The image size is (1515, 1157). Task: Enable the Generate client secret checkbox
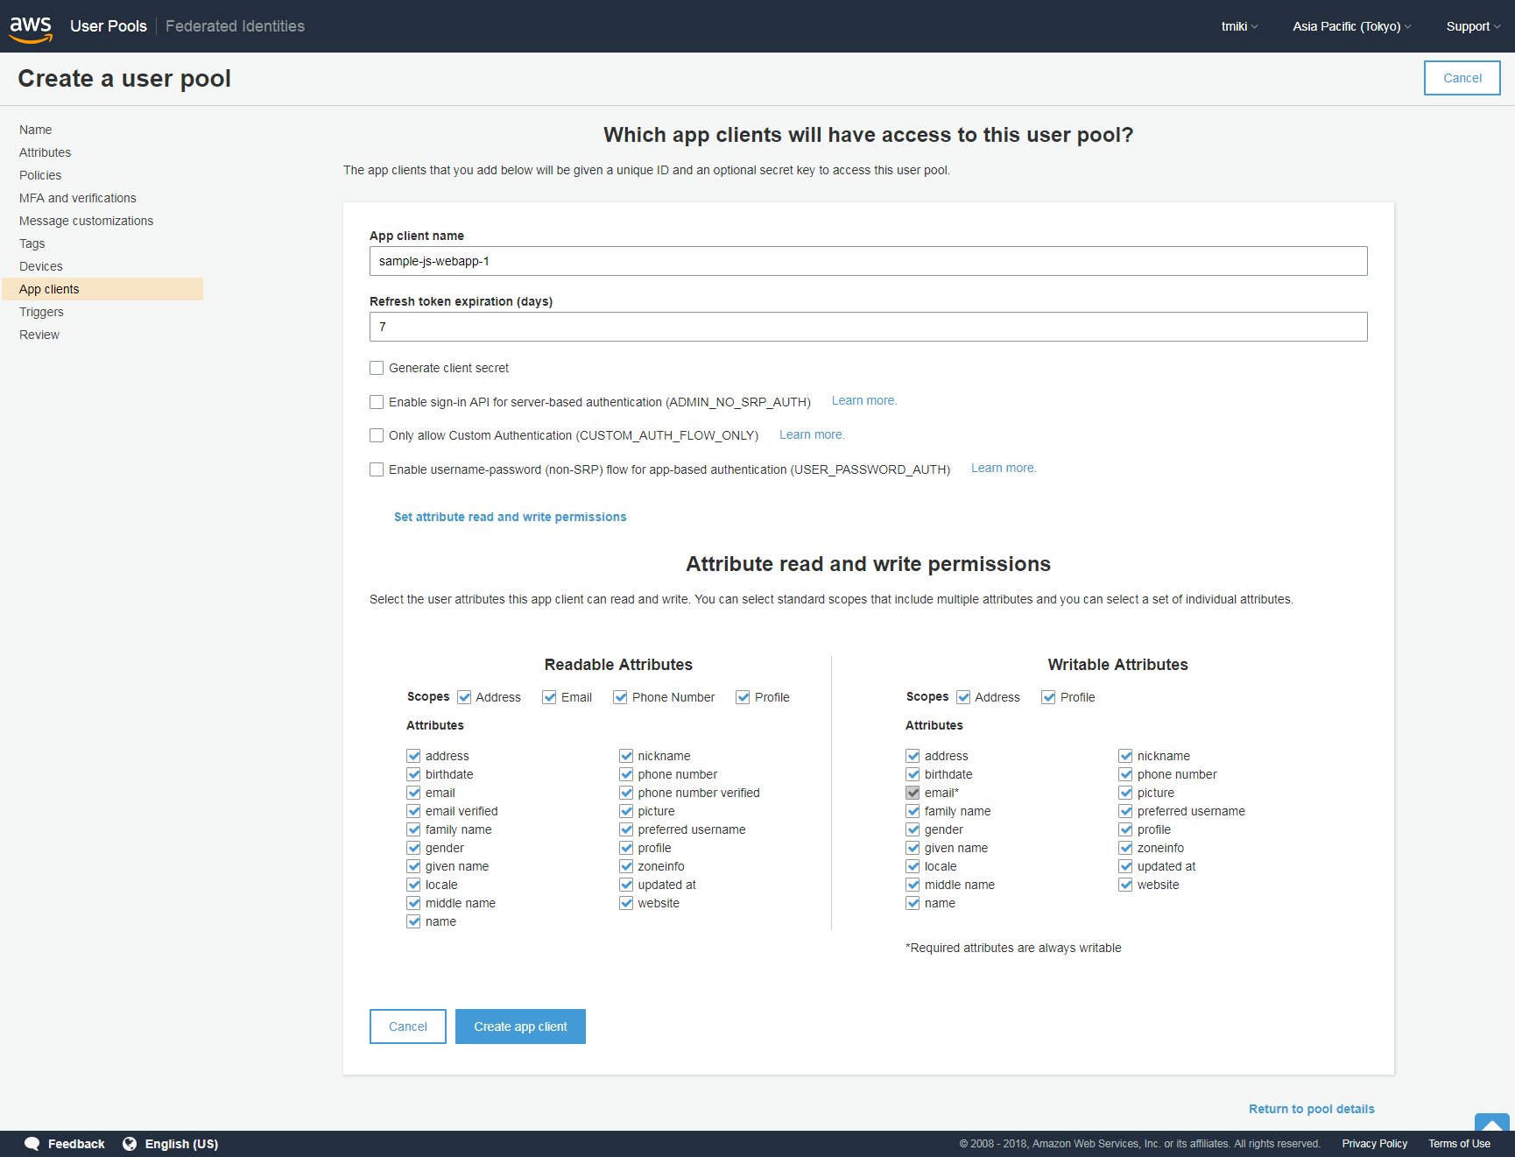coord(377,368)
